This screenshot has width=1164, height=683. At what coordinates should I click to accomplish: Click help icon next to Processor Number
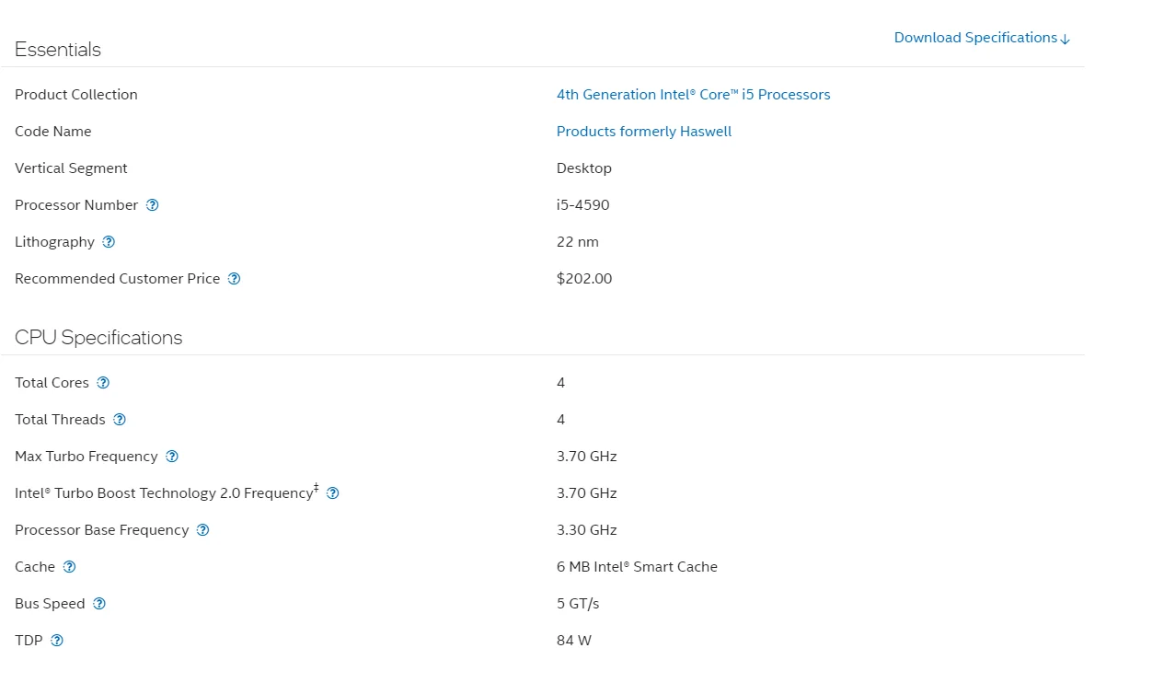tap(153, 205)
